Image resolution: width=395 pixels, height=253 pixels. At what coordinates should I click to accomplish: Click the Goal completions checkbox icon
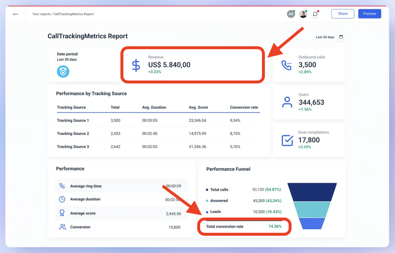[287, 140]
